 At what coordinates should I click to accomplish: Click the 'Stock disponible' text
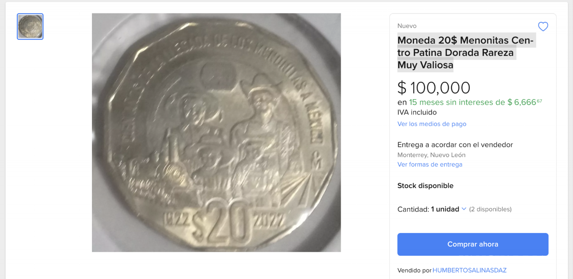[425, 186]
